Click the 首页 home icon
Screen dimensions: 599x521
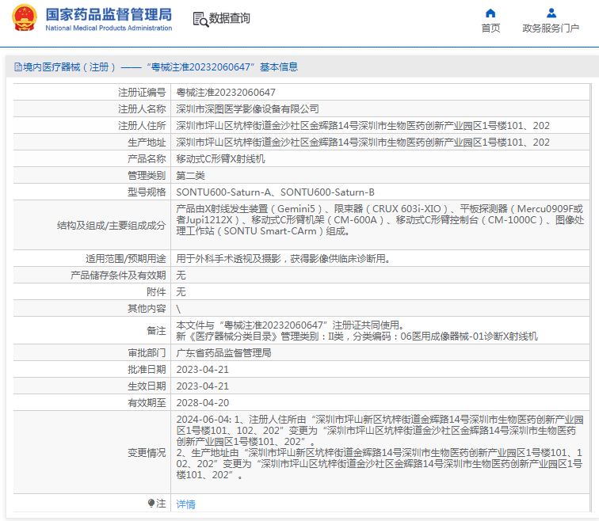click(x=490, y=13)
